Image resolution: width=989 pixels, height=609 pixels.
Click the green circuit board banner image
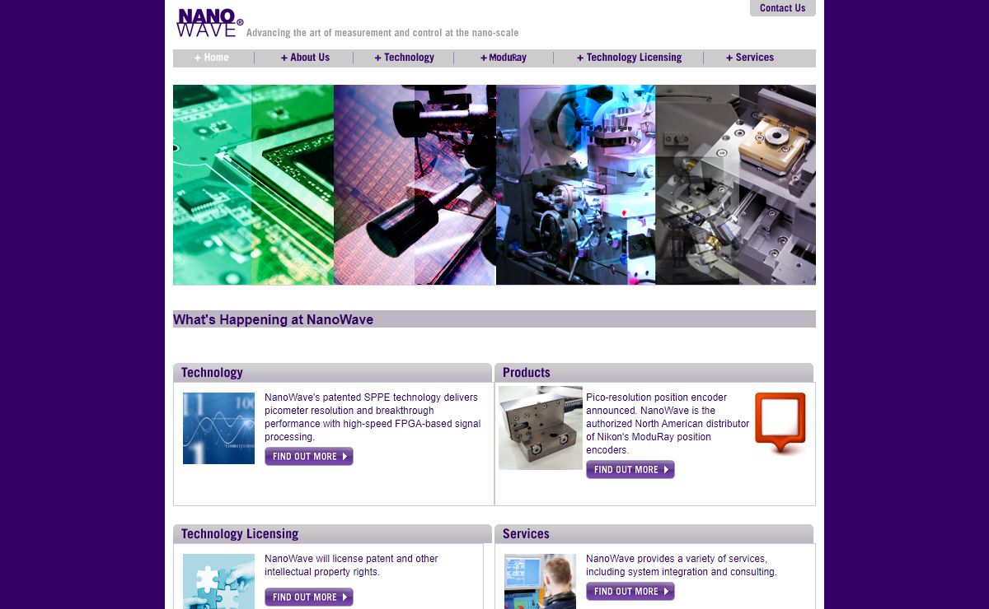point(253,185)
